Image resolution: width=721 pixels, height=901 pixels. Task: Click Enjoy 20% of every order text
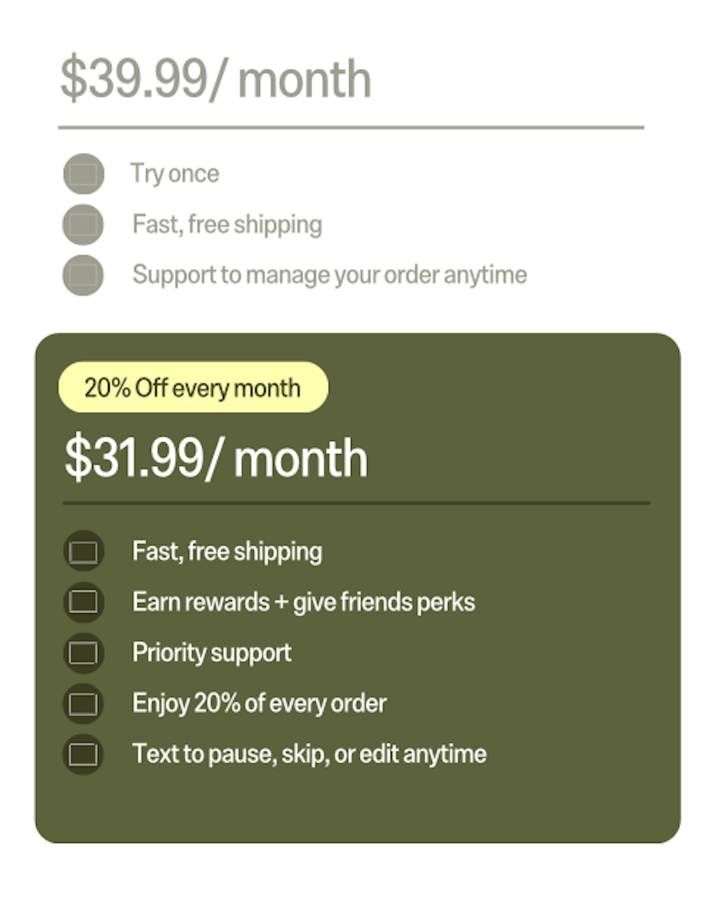pyautogui.click(x=259, y=703)
